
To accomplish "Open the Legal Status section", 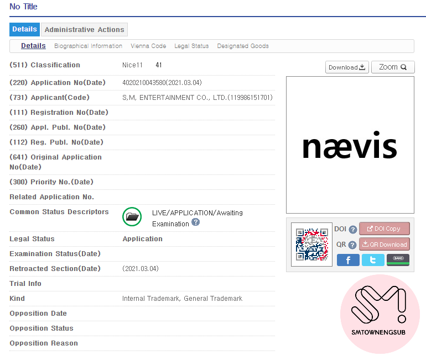I will [191, 46].
